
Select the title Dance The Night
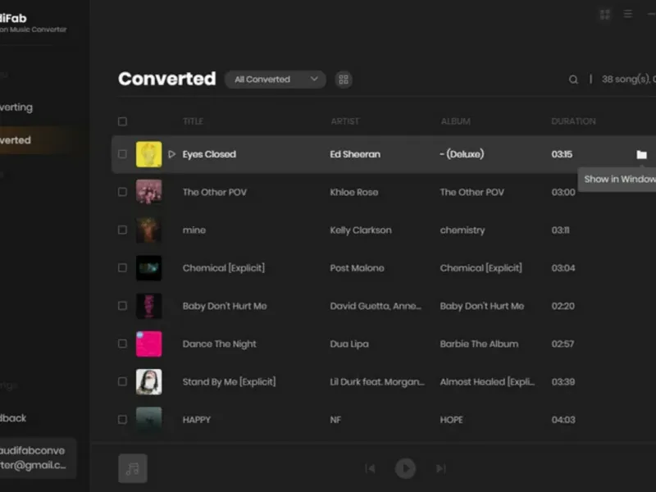click(219, 344)
